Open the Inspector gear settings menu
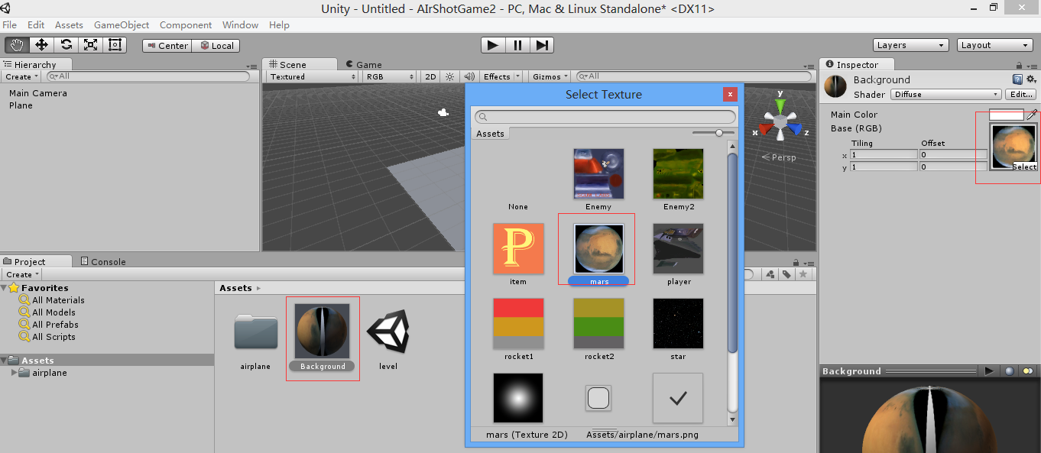The height and width of the screenshot is (453, 1041). click(1031, 79)
